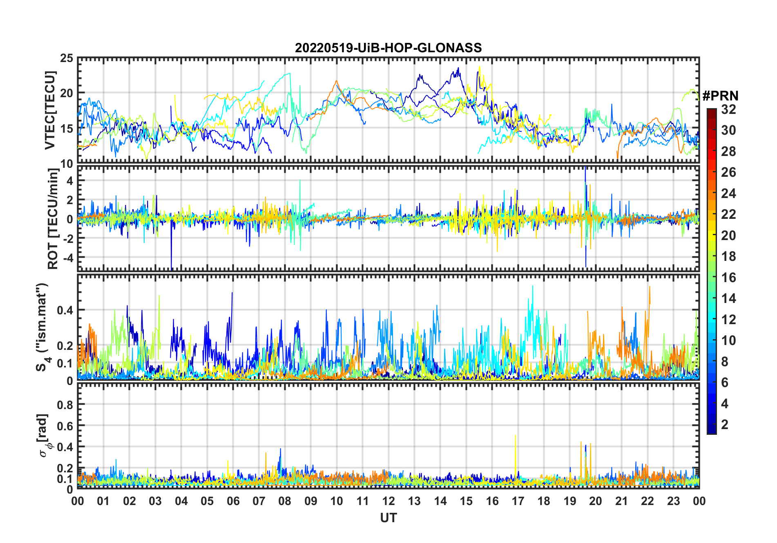Click x-axis hour label 17
The height and width of the screenshot is (543, 777).
pos(518,501)
